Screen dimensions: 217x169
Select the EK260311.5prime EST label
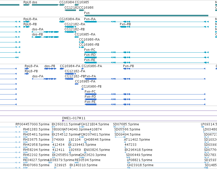66,124
